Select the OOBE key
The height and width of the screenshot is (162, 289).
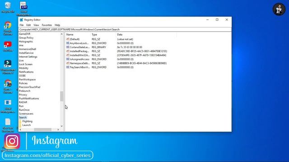click(x=22, y=76)
